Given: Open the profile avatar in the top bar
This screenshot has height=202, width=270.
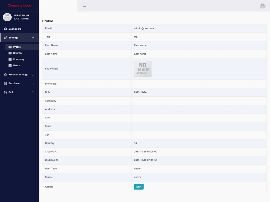Looking at the screenshot, I should (x=262, y=5).
